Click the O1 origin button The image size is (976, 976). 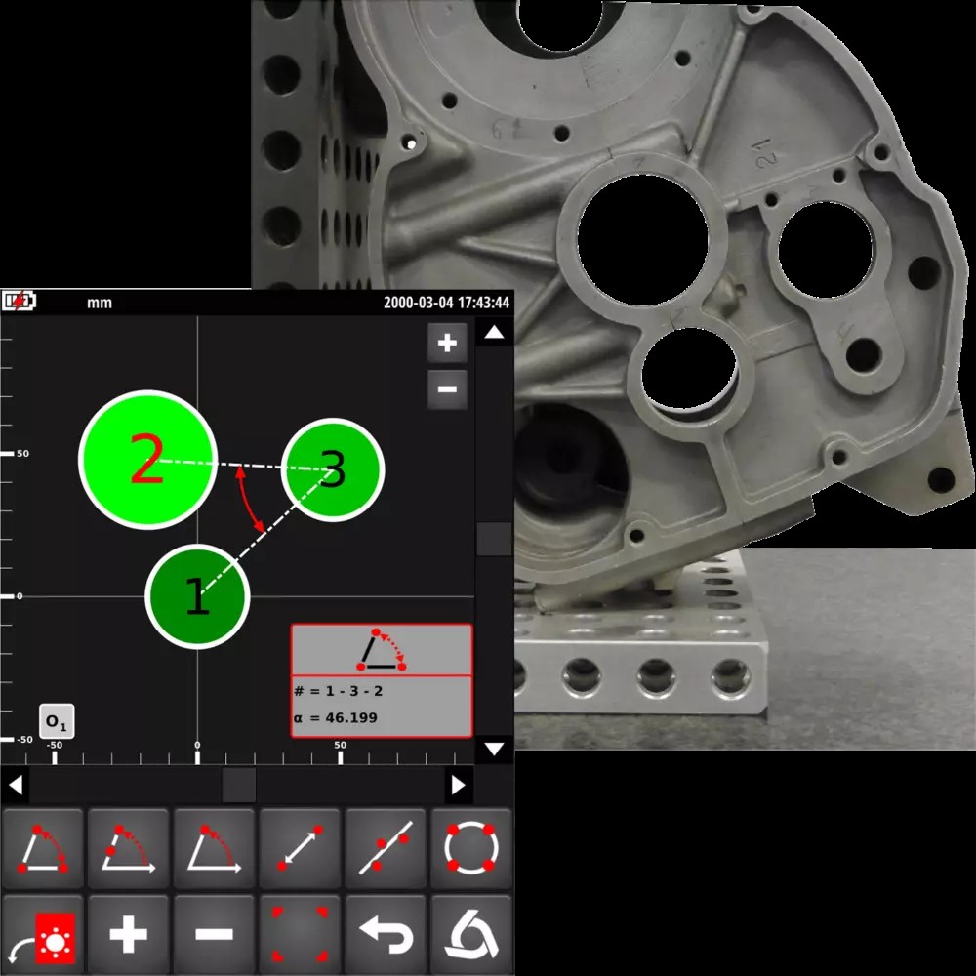57,722
